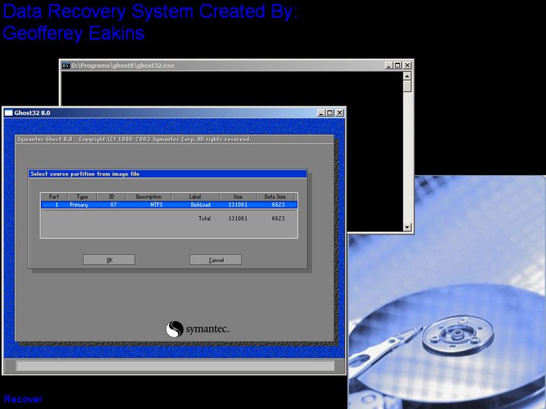Click the Label column header

195,197
